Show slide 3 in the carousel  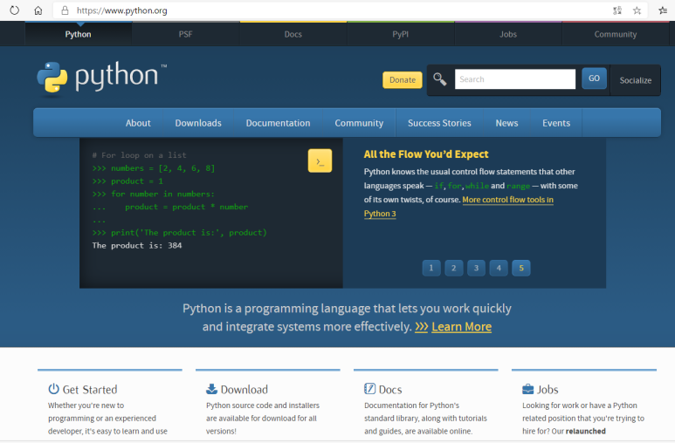(476, 268)
